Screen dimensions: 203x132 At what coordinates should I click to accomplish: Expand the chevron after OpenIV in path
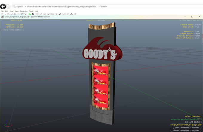point(25,7)
